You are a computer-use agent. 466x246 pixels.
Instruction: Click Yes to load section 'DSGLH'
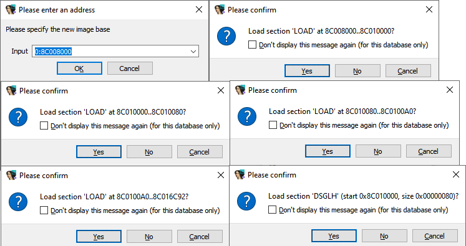(334, 236)
